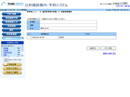This screenshot has height=97, width=130.
Task: Click the 登録する button
Action: coord(93,48)
